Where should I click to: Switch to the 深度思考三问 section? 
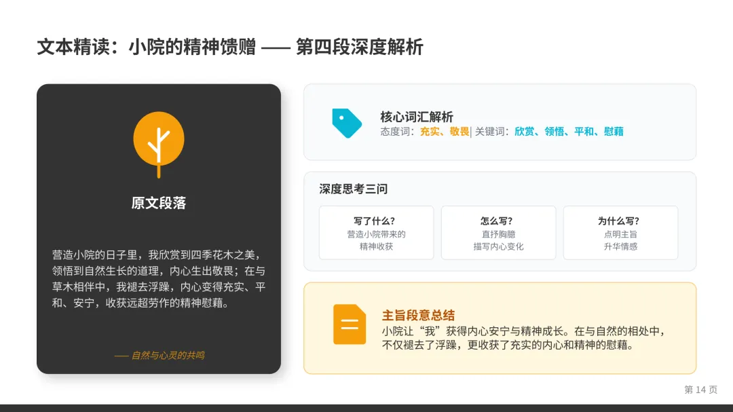[352, 188]
